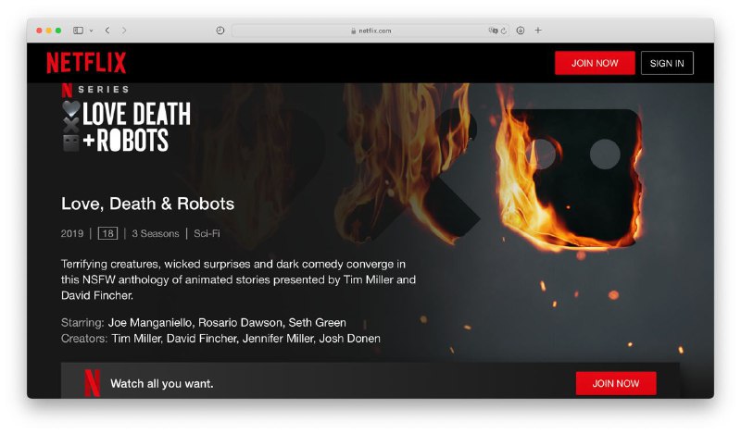The height and width of the screenshot is (434, 741).
Task: Click the burning robot face artwork
Action: pos(572,176)
